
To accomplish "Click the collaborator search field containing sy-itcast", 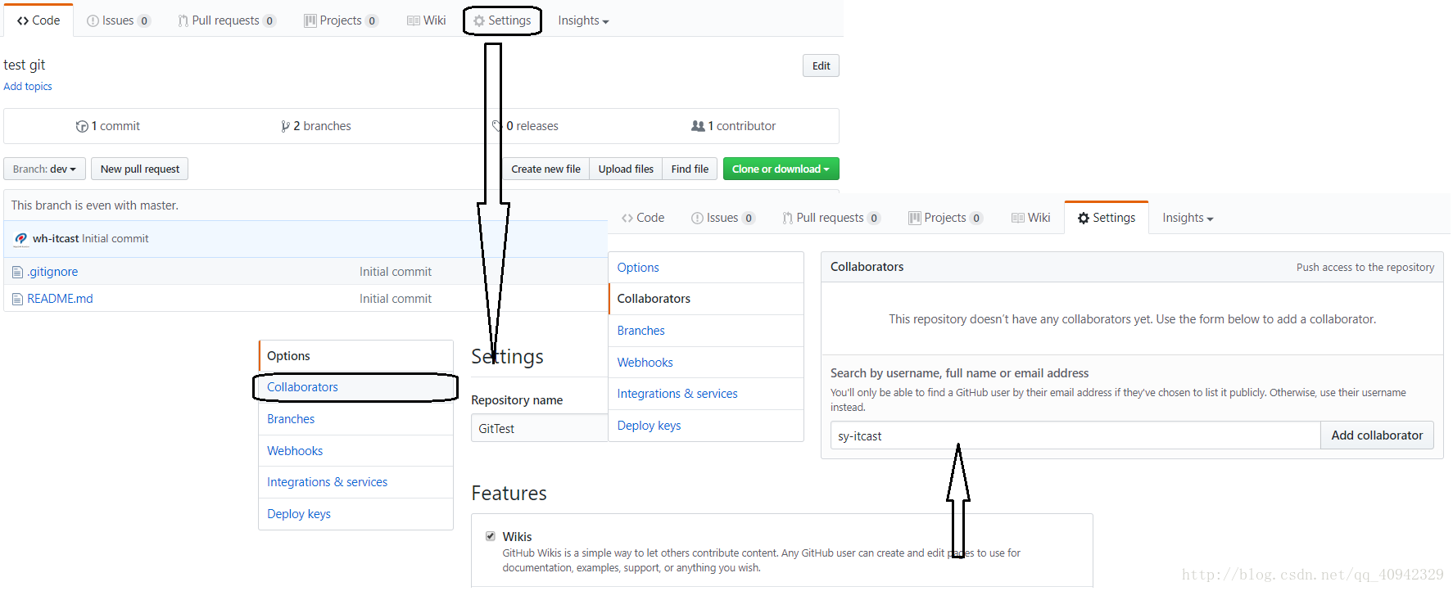I will 1075,435.
